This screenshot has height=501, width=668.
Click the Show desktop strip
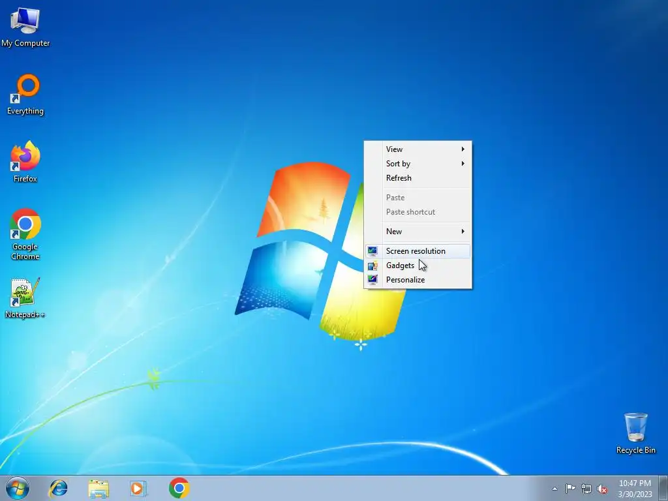[663, 488]
